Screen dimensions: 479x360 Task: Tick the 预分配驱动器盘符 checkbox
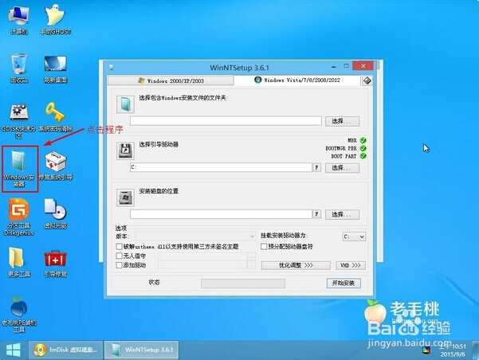(x=264, y=247)
